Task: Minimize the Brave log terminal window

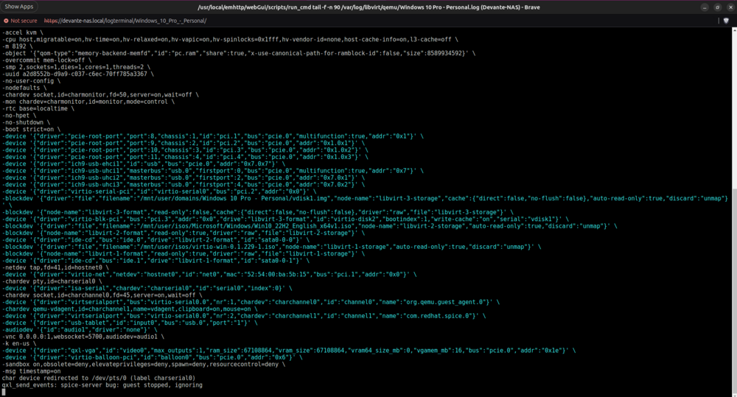Action: coord(704,7)
